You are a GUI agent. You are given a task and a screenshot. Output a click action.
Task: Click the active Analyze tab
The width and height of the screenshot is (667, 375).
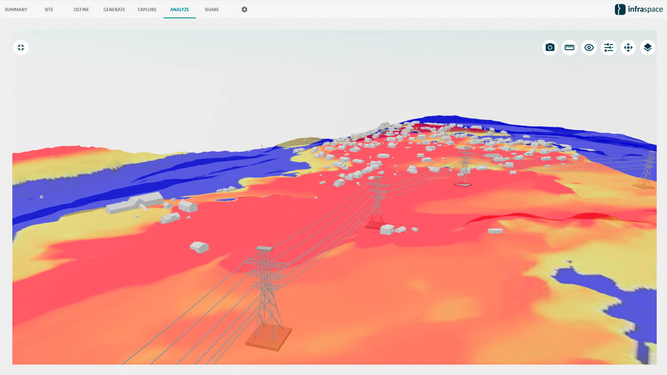180,9
